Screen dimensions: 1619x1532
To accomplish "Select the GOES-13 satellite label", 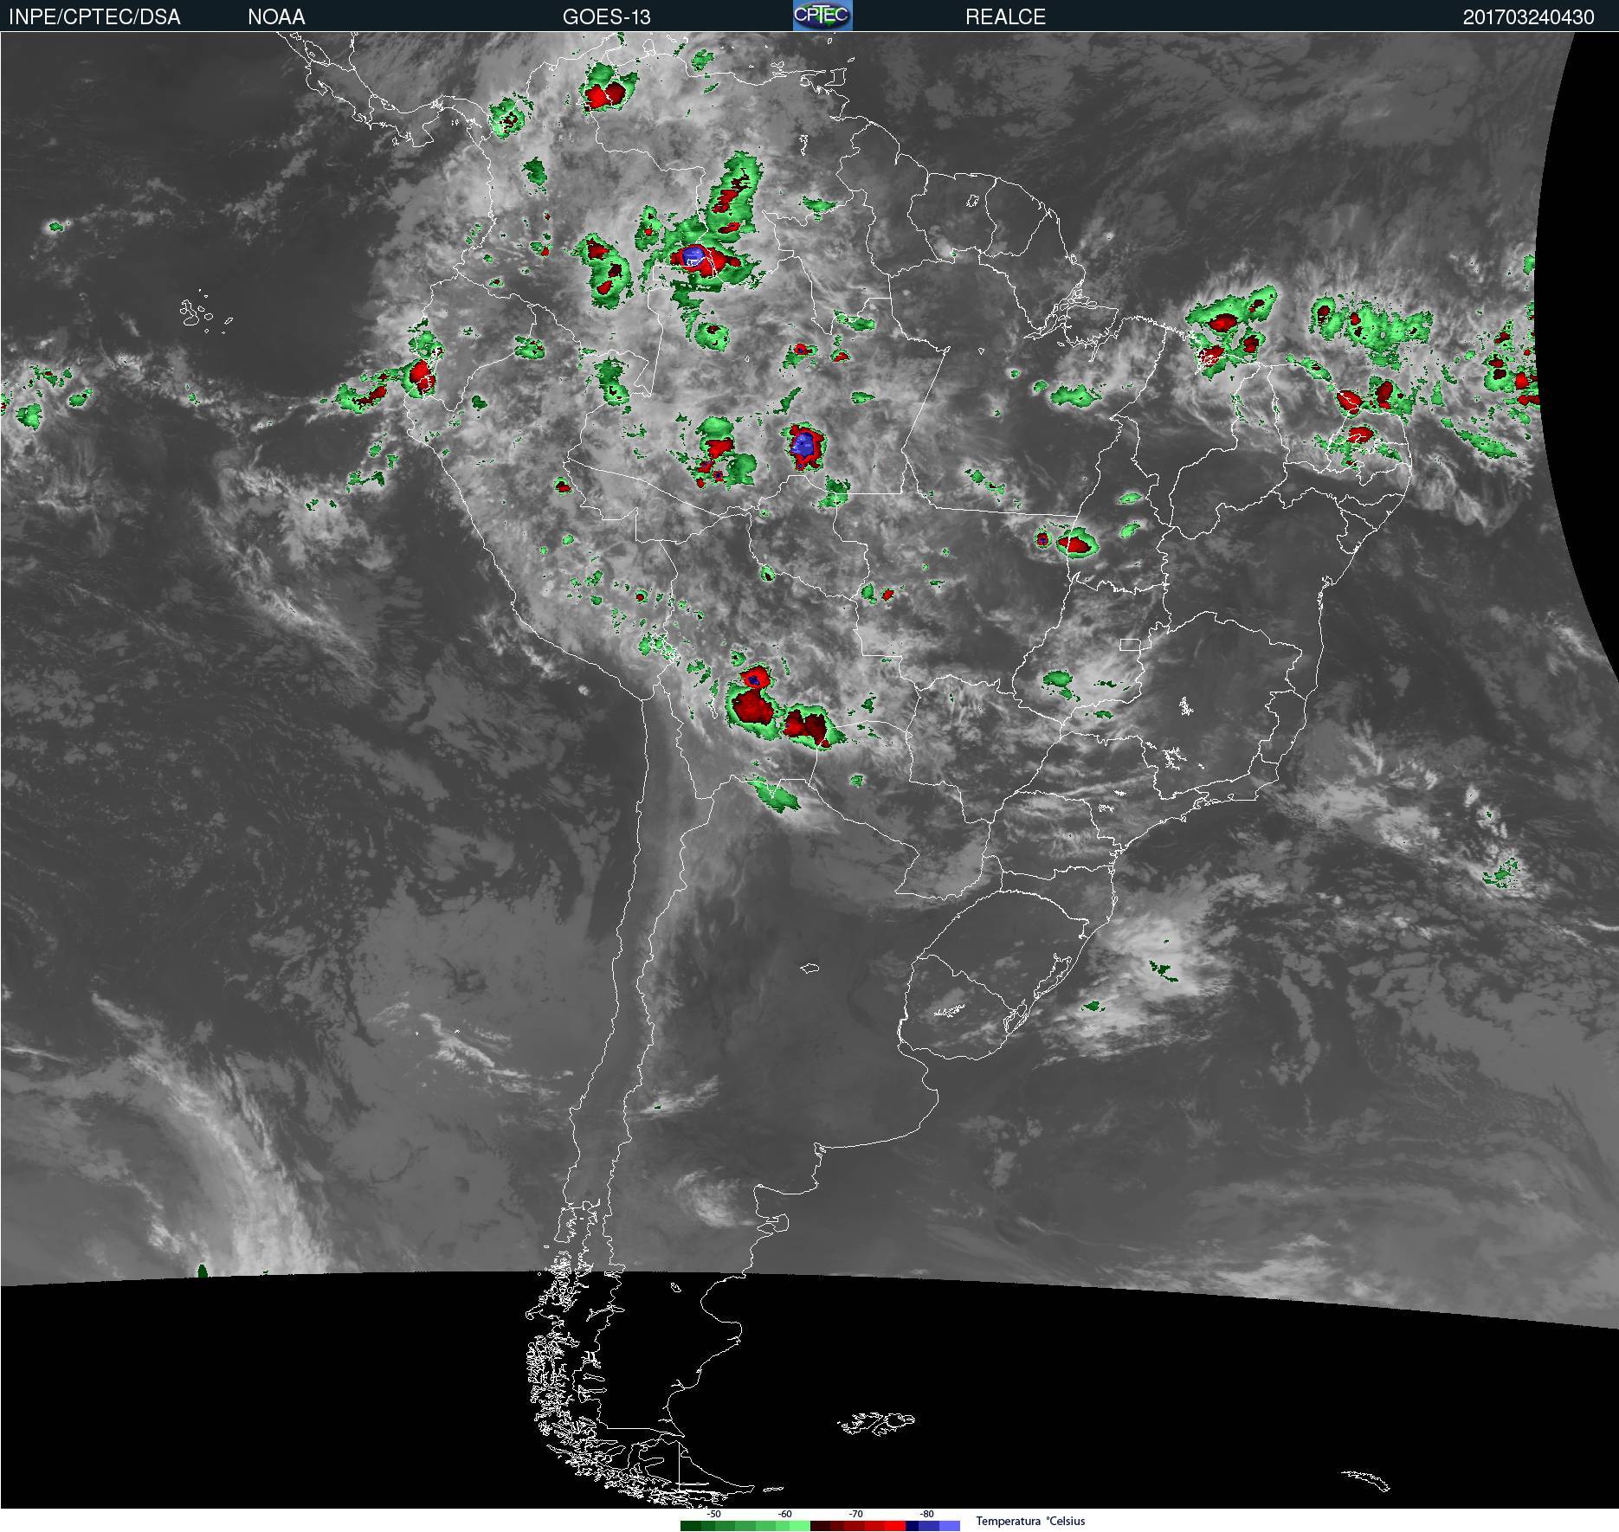I will coord(606,16).
